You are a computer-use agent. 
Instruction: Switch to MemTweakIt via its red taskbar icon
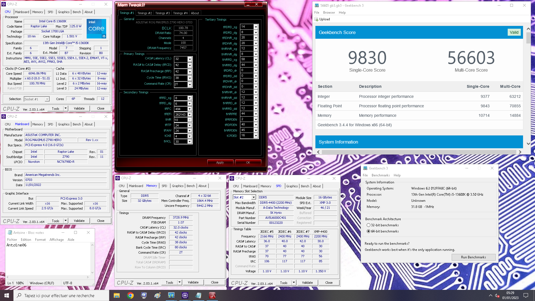point(212,295)
